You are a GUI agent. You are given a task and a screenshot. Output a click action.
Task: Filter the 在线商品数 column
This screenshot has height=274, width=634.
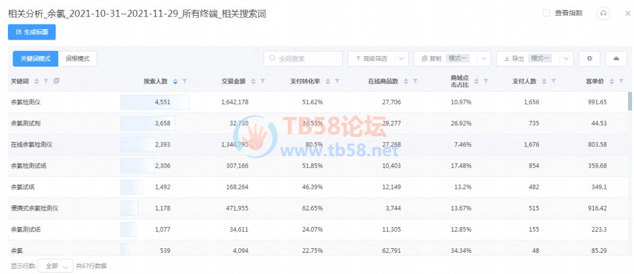tap(415, 81)
